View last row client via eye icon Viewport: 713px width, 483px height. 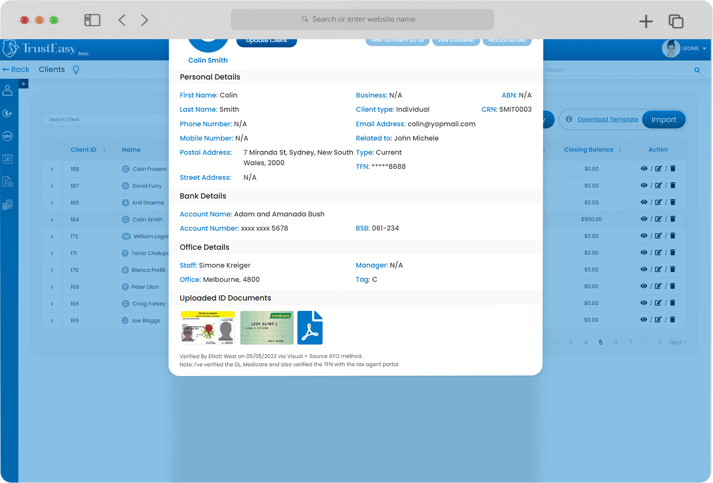[644, 320]
